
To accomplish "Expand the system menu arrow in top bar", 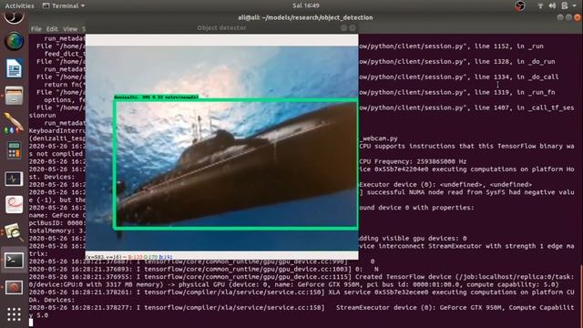I will coord(575,5).
